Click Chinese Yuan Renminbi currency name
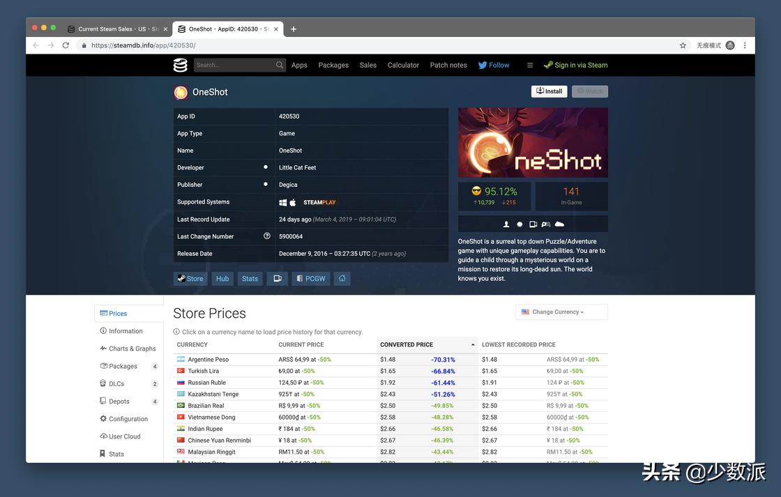This screenshot has height=497, width=781. tap(219, 441)
